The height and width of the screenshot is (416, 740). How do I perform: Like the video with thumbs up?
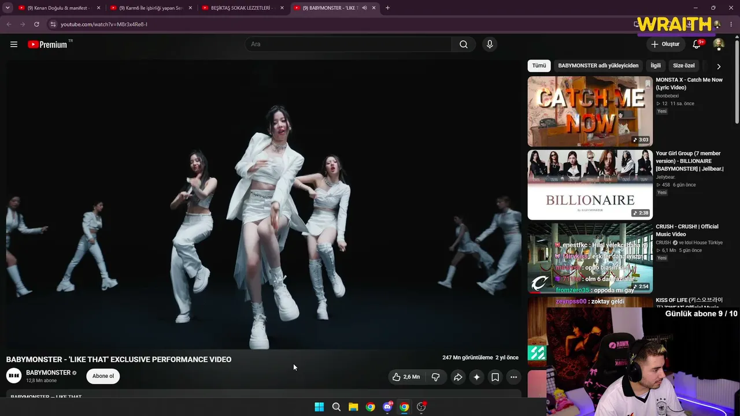pos(406,377)
